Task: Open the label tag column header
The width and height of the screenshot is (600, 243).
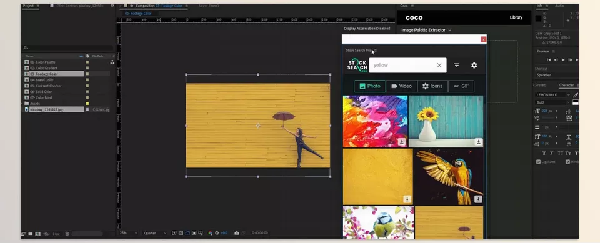Action: [87, 56]
